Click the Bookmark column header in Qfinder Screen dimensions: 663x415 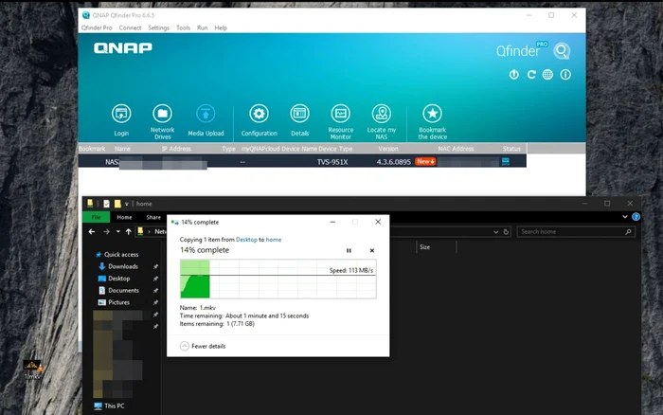[x=92, y=149]
